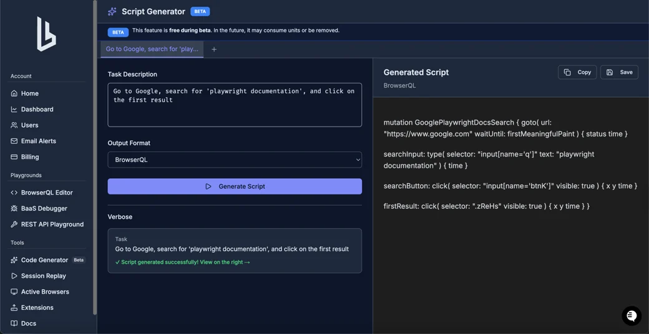Click the 'searchInput: type(' code line
The width and height of the screenshot is (649, 334).
(x=489, y=160)
